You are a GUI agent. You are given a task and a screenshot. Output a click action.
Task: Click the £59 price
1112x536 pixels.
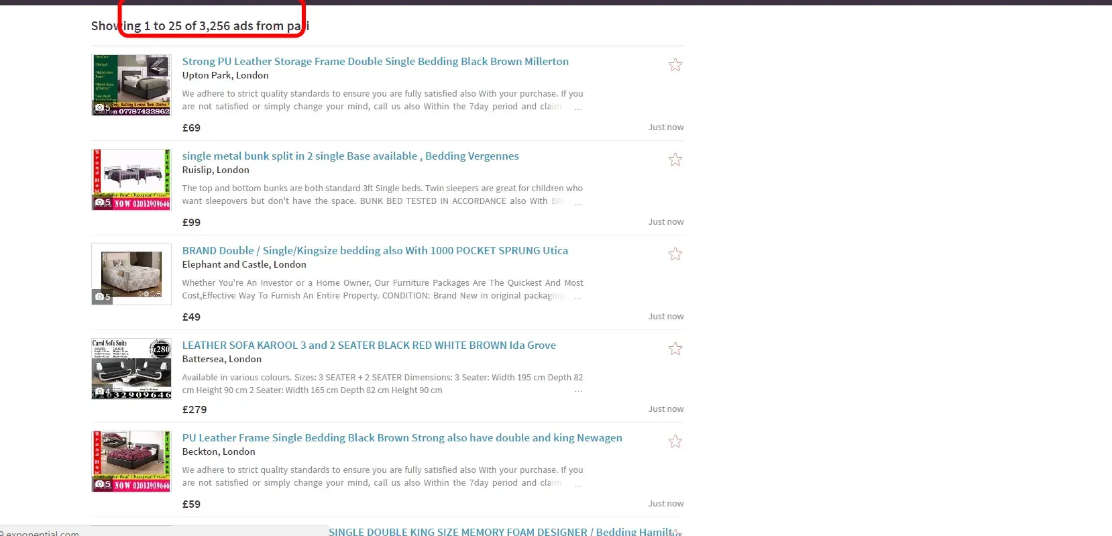(191, 504)
